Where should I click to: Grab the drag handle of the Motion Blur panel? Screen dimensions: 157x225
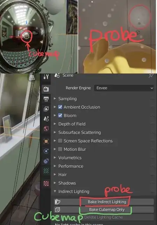(152, 149)
